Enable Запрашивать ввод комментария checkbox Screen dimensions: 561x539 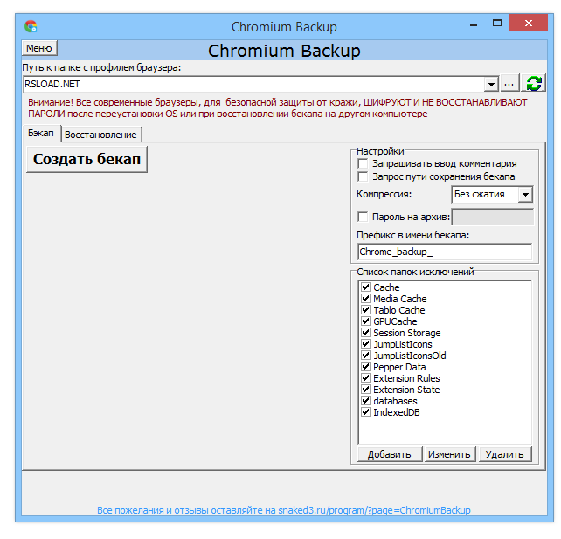363,164
